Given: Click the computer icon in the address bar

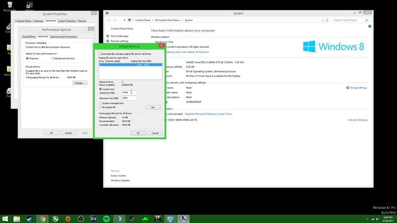Looking at the screenshot, I should 130,20.
